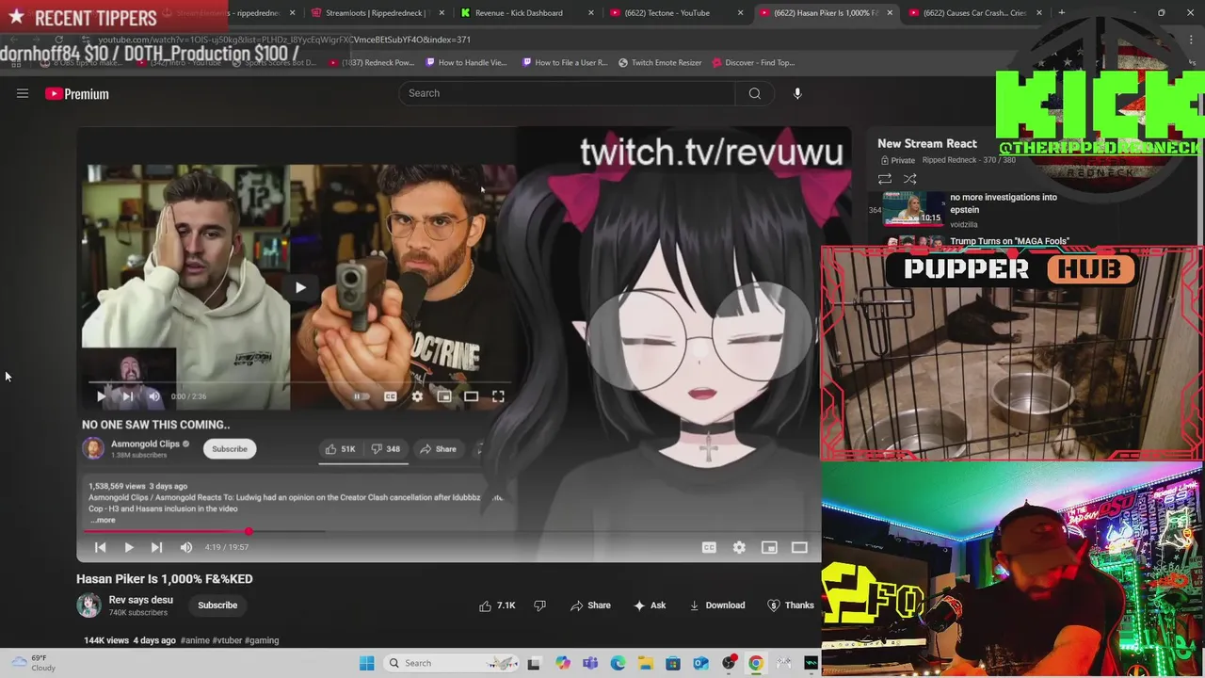Open a new browser tab with plus

1061,12
